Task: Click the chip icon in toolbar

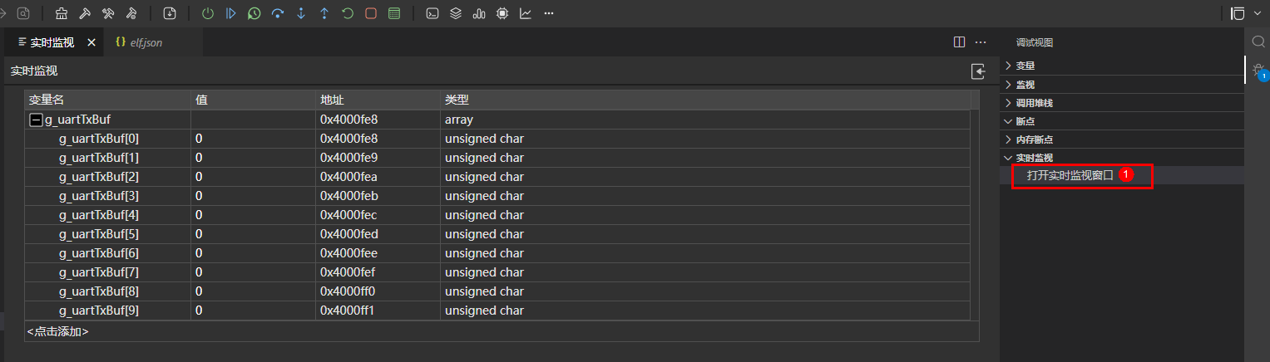Action: coord(502,13)
